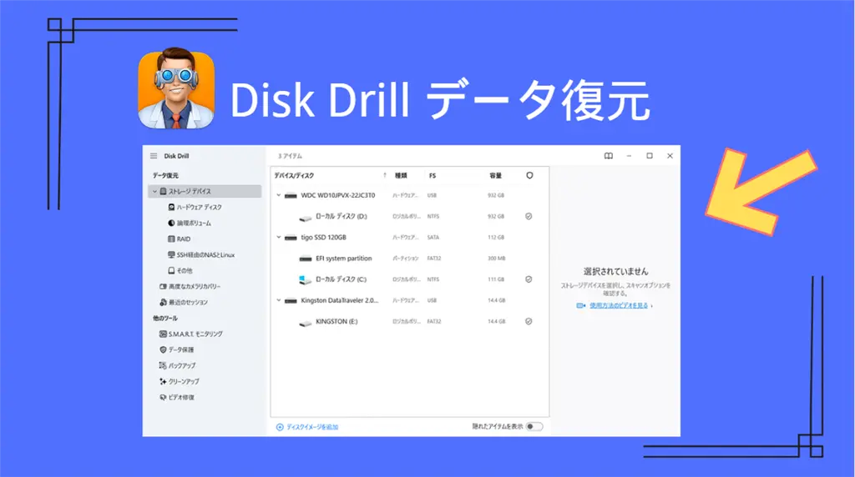855x477 pixels.
Task: Select the Kingston DataTraveler 2.0 row
Action: (x=410, y=300)
